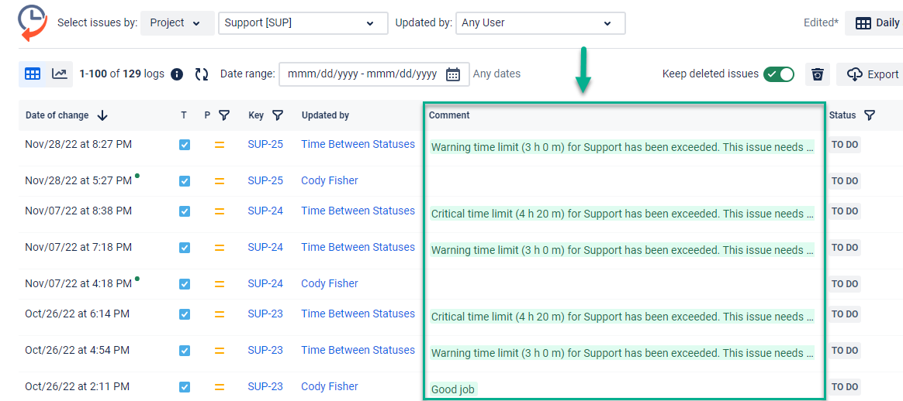The height and width of the screenshot is (401, 903).
Task: Click priority icon for Oct/26/22 4:54 PM row
Action: tap(220, 351)
